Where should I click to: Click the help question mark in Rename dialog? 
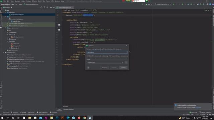[88, 68]
